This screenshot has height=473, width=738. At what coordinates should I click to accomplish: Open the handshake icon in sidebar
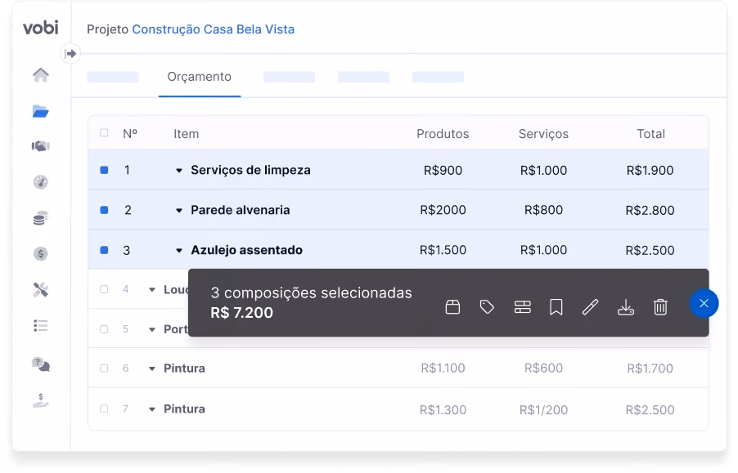[41, 146]
